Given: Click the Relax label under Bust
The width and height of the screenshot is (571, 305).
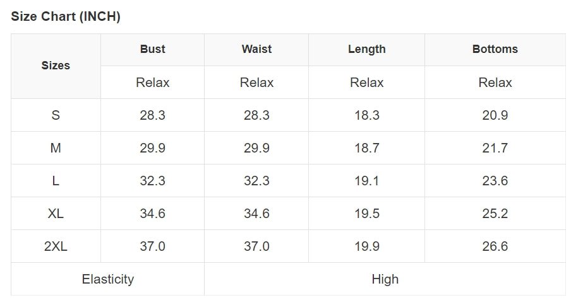Looking at the screenshot, I should pyautogui.click(x=152, y=83).
